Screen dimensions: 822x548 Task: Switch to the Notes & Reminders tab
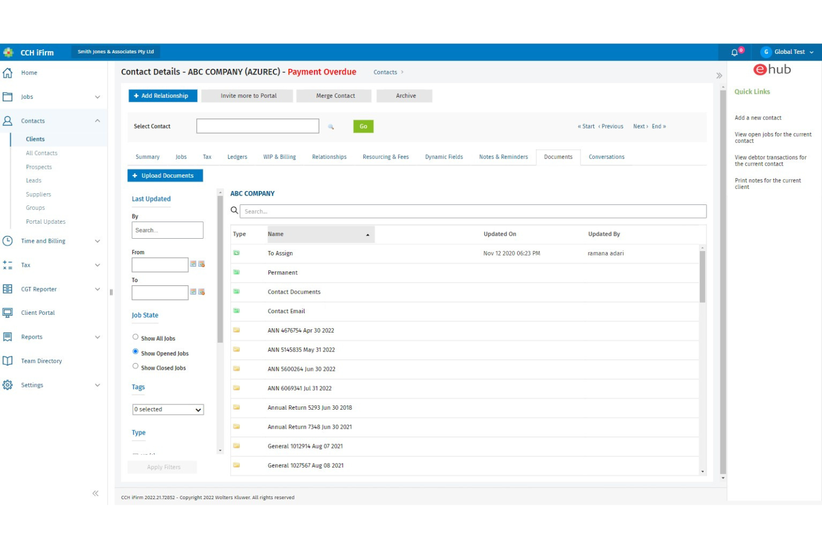[x=503, y=157]
